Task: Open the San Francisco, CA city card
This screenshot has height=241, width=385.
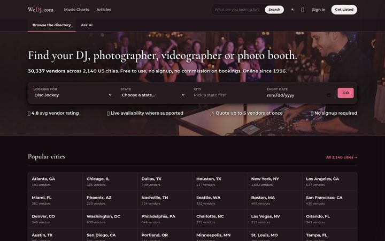Action: [x=329, y=200]
